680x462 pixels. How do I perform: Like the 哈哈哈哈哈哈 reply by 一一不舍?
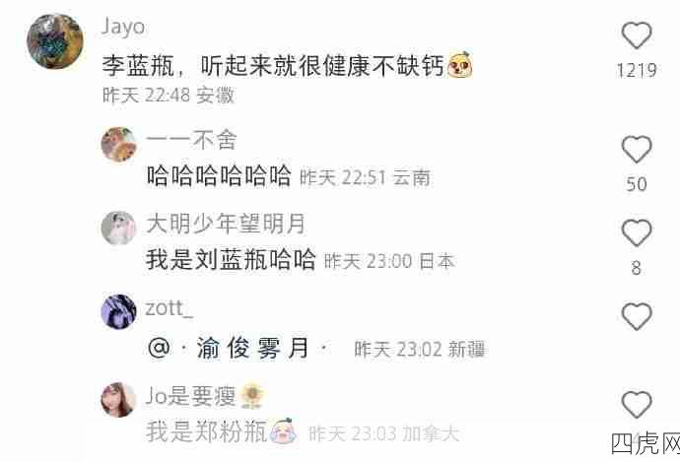[637, 150]
